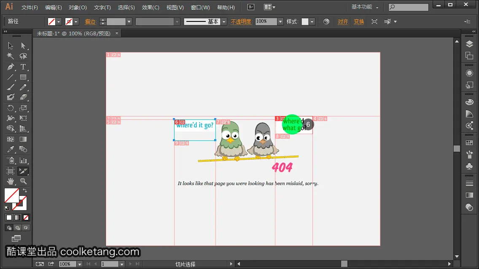Select the Direct Selection tool
The width and height of the screenshot is (479, 269).
coord(23,46)
